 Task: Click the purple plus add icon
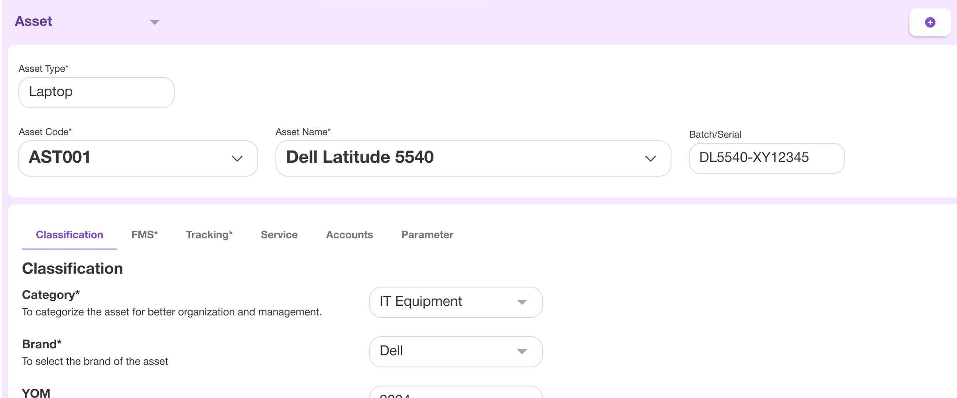coord(930,22)
